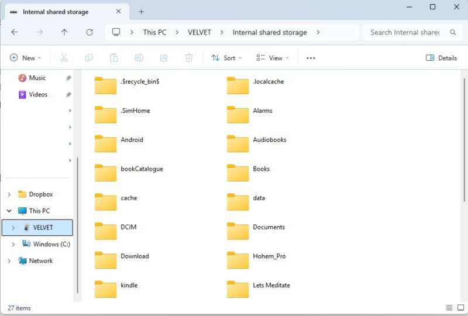This screenshot has height=316, width=468.
Task: Click This PC breadcrumb in address bar
Action: [x=154, y=32]
